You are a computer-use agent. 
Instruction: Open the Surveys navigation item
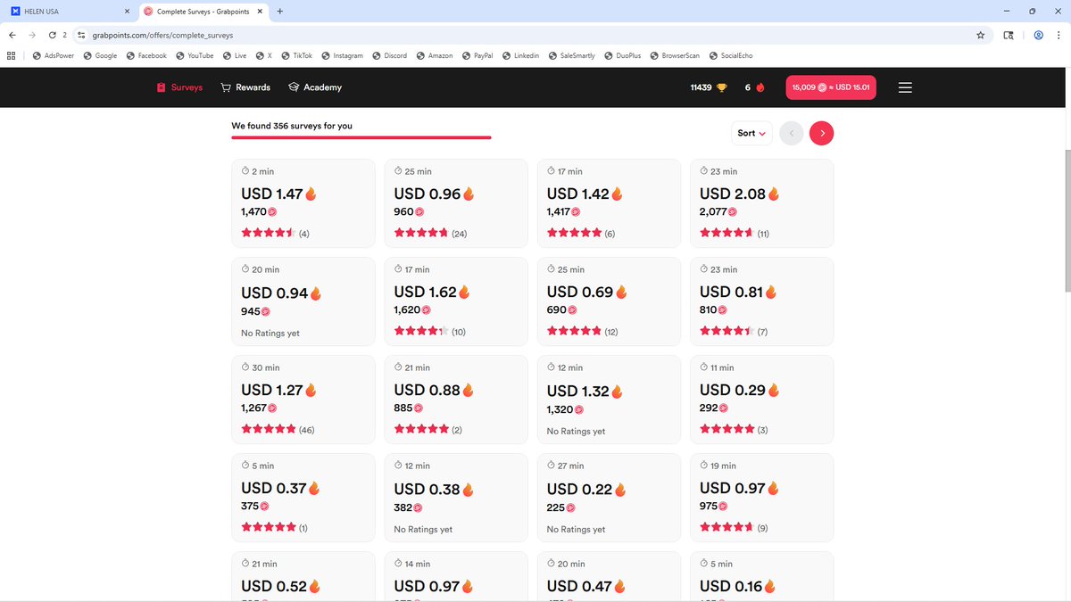tap(179, 87)
